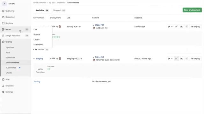The height and width of the screenshot is (114, 204).
Task: Open manual actions dropdown arrow in canary row
Action: 172,27
